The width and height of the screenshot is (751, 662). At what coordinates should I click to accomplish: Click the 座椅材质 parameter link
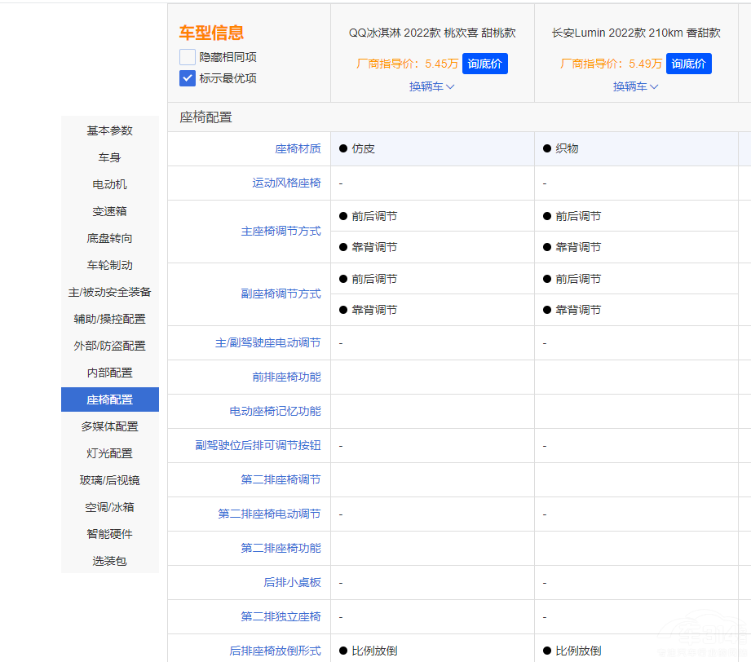[298, 149]
